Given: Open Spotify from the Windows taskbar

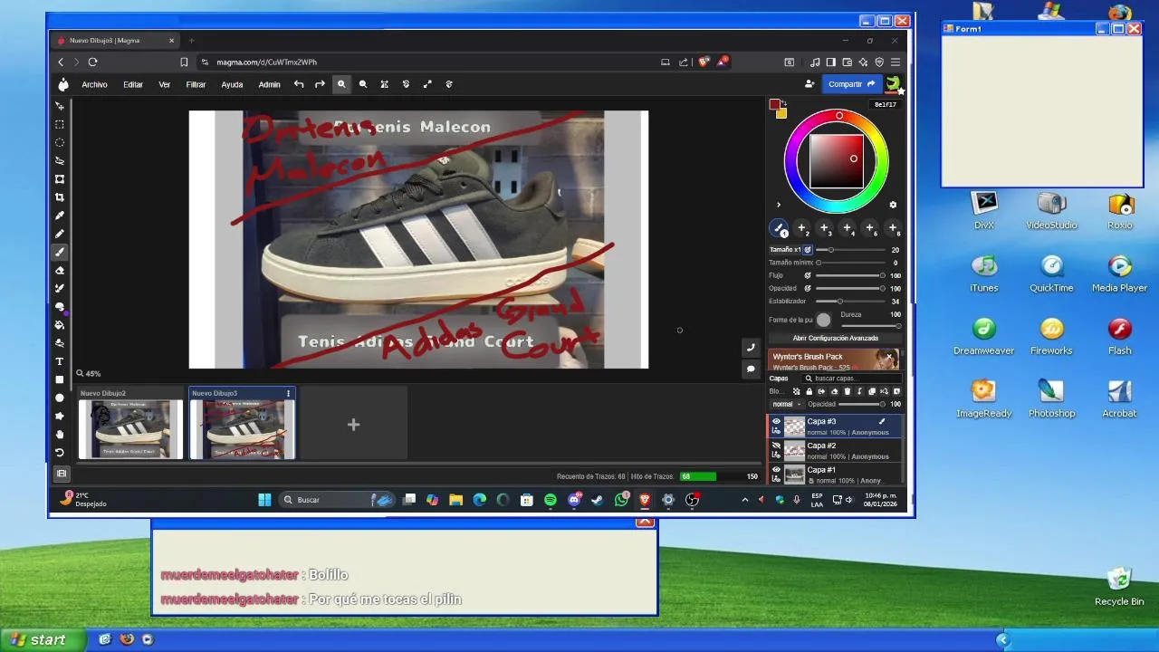Looking at the screenshot, I should coord(551,500).
